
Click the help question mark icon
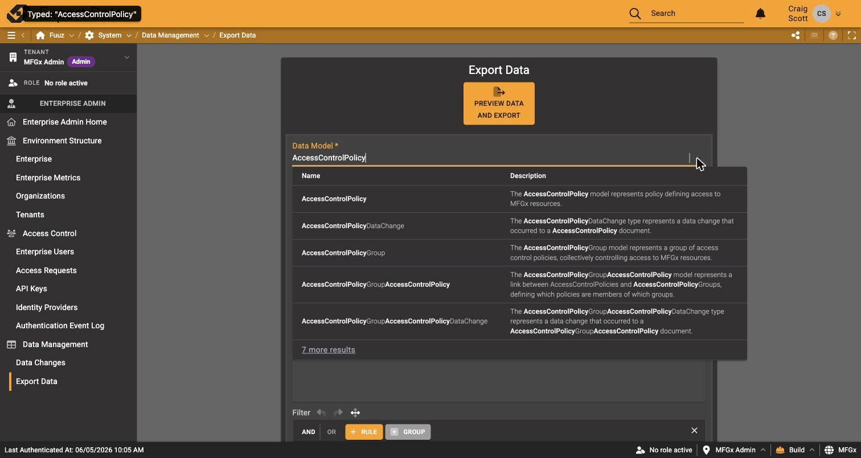point(833,35)
